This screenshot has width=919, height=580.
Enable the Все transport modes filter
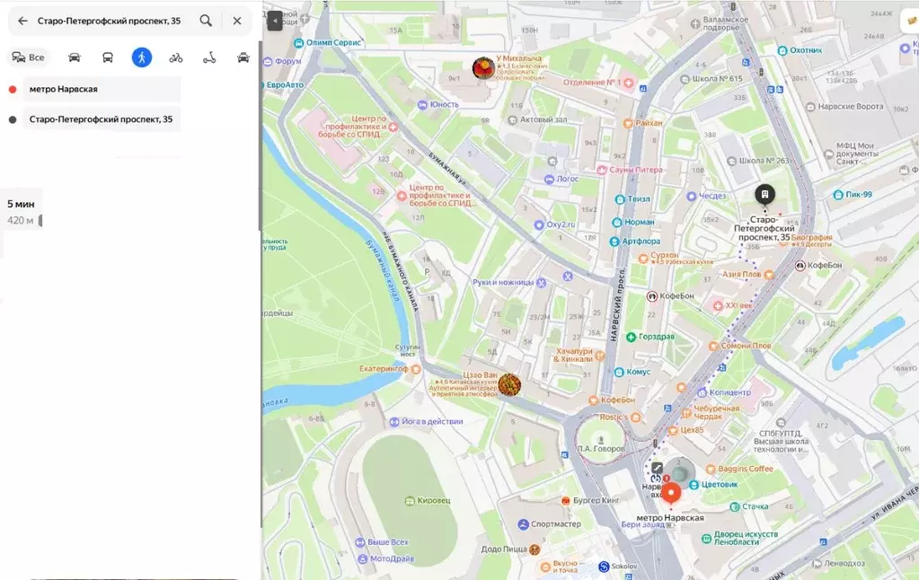(x=30, y=57)
